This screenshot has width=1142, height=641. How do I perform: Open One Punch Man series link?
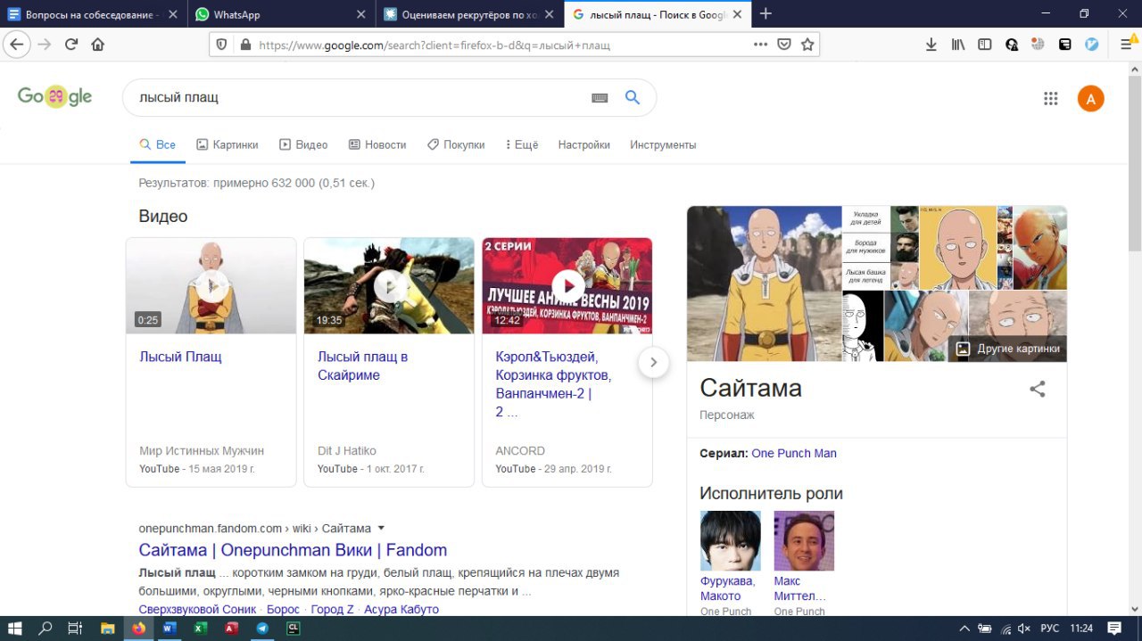(x=794, y=453)
